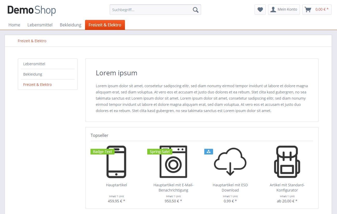Click the Lorem ipsum heading
Screen dimensions: 337x214
116,73
